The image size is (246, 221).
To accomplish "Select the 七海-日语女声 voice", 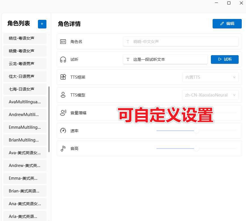I will [25, 89].
